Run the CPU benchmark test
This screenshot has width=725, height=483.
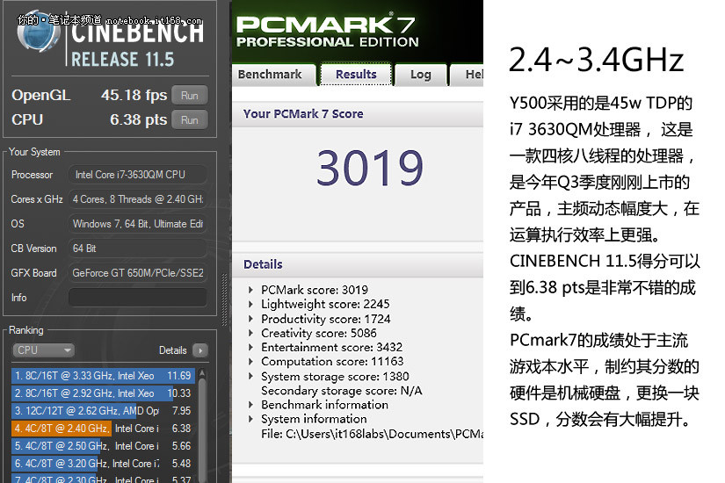point(189,119)
